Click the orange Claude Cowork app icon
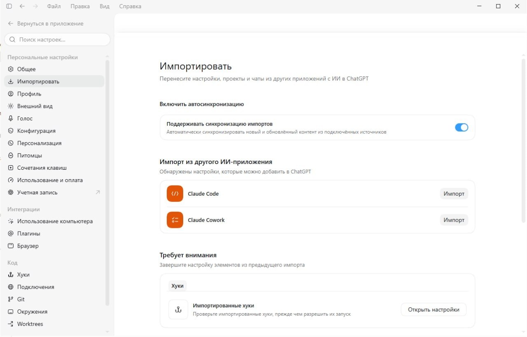 coord(175,220)
